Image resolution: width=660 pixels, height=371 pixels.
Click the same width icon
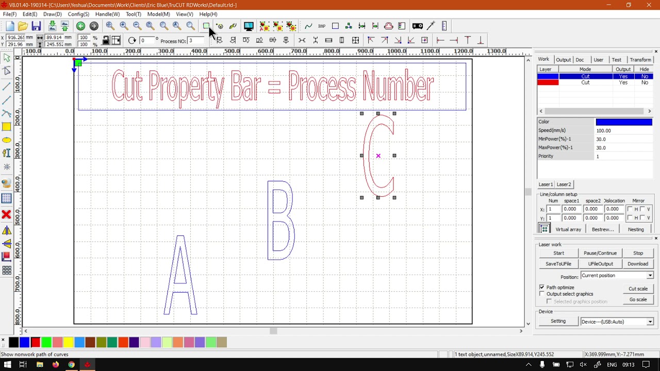click(328, 40)
